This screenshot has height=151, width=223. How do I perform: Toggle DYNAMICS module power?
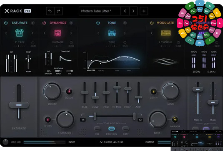pos(44,23)
